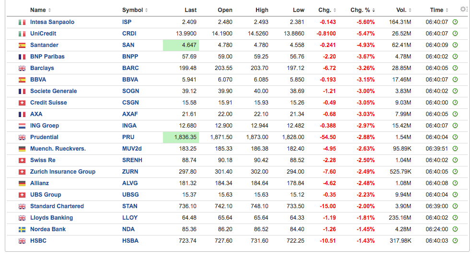Open the Credit Suisse stock link
475x259 pixels.
(x=48, y=103)
